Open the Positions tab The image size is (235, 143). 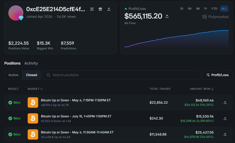point(12,63)
